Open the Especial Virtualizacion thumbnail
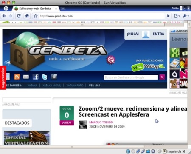 tap(27, 138)
